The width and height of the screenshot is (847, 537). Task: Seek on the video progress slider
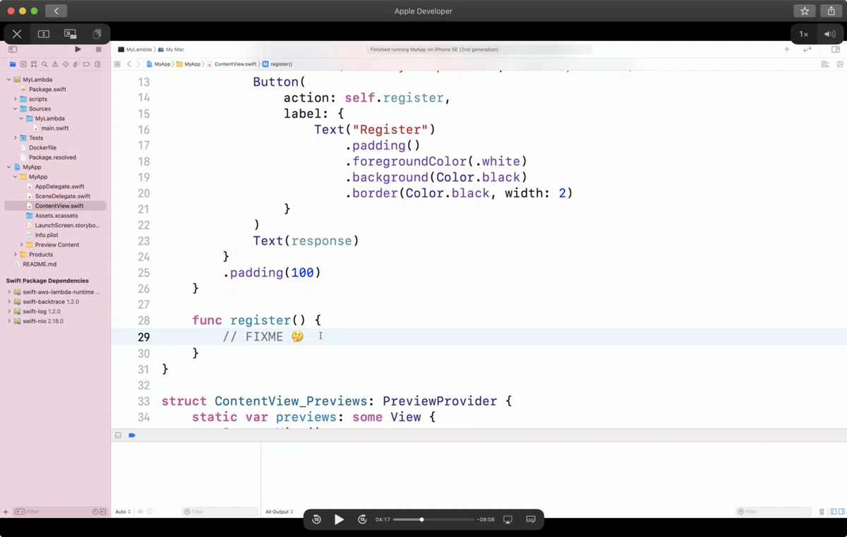(x=433, y=519)
